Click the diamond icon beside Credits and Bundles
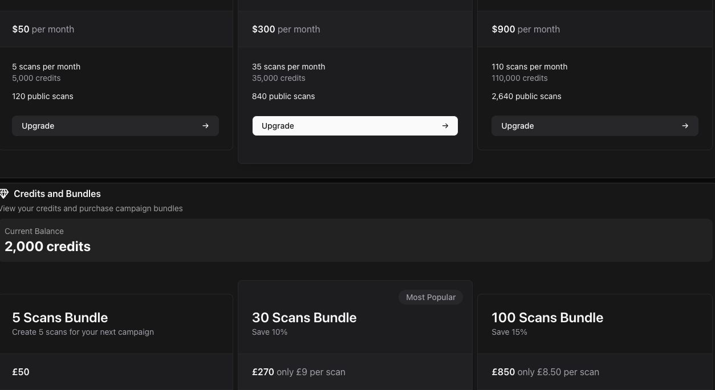 [x=4, y=194]
